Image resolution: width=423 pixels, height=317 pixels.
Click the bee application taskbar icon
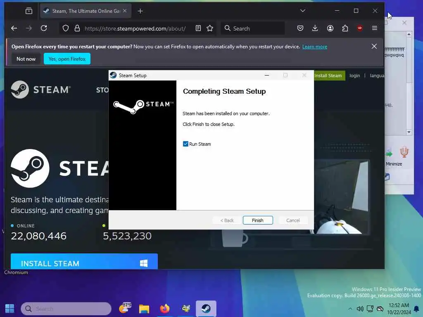(186, 308)
